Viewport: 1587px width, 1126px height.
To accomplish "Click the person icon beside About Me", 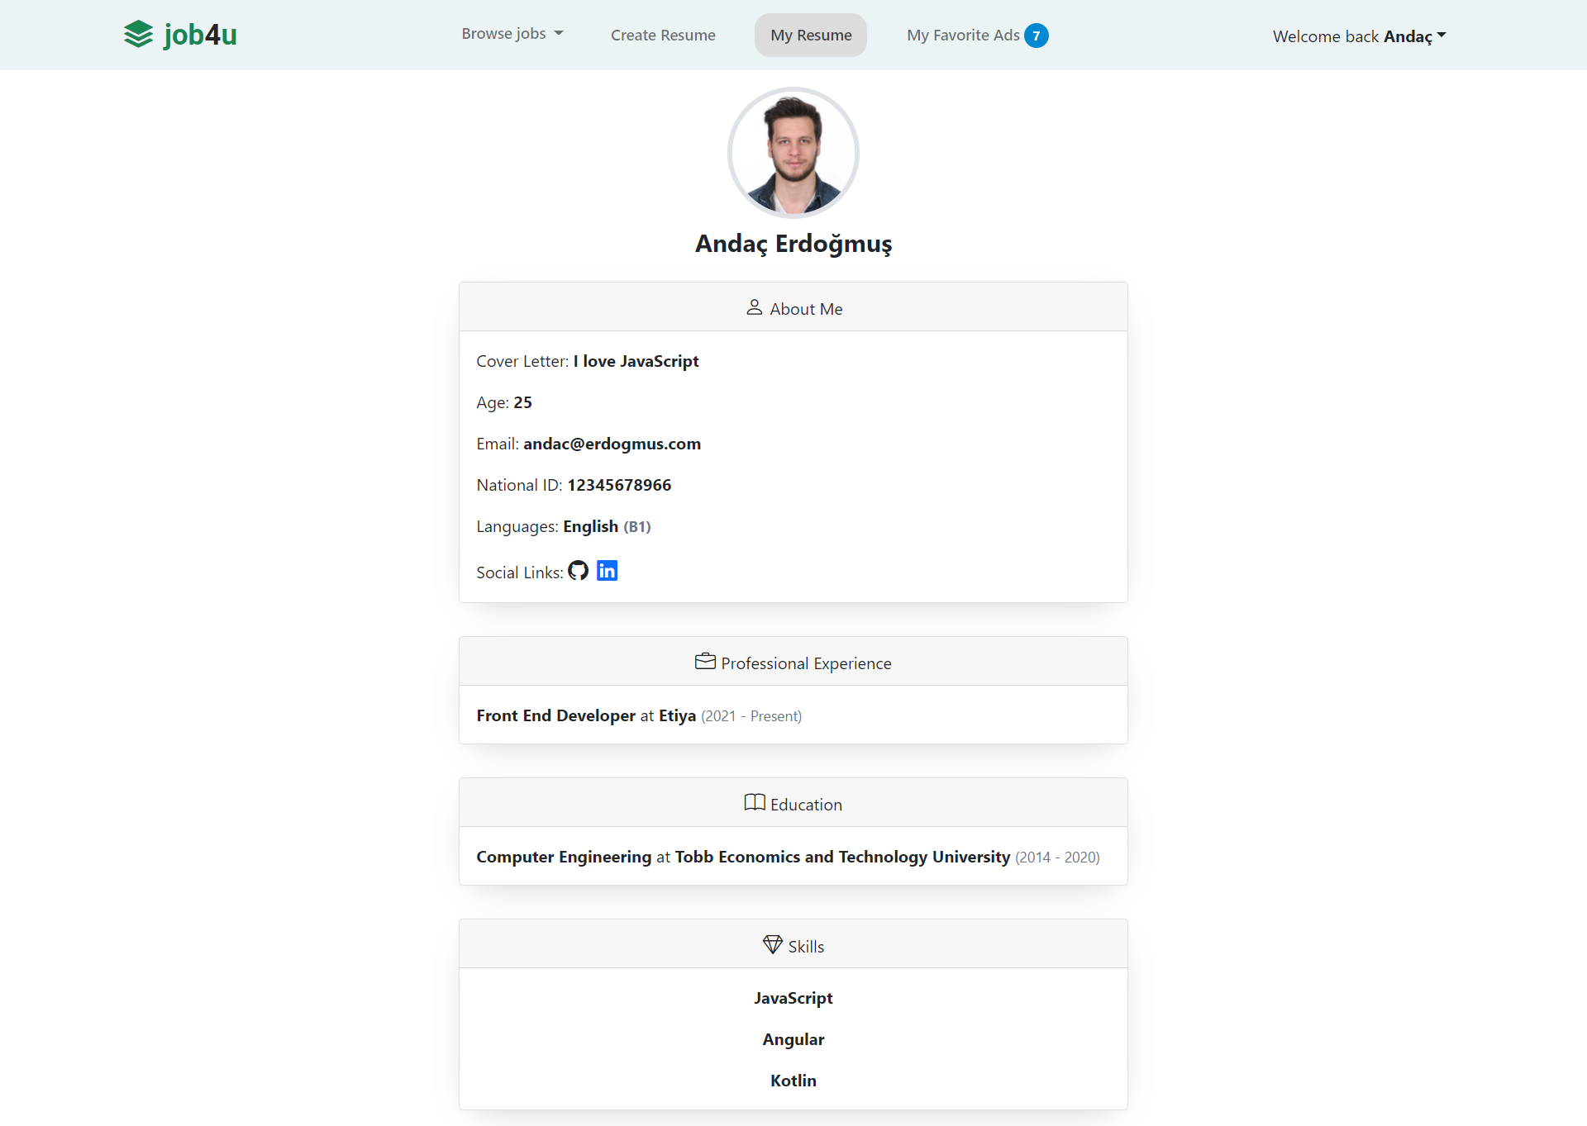I will pos(754,307).
